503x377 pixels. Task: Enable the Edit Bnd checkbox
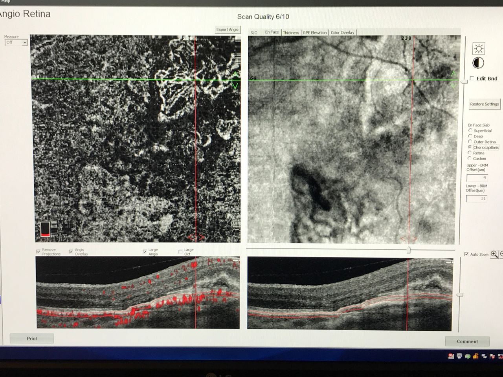point(472,79)
